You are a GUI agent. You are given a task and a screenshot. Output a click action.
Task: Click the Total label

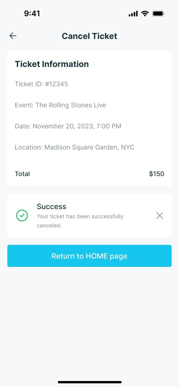tap(22, 174)
